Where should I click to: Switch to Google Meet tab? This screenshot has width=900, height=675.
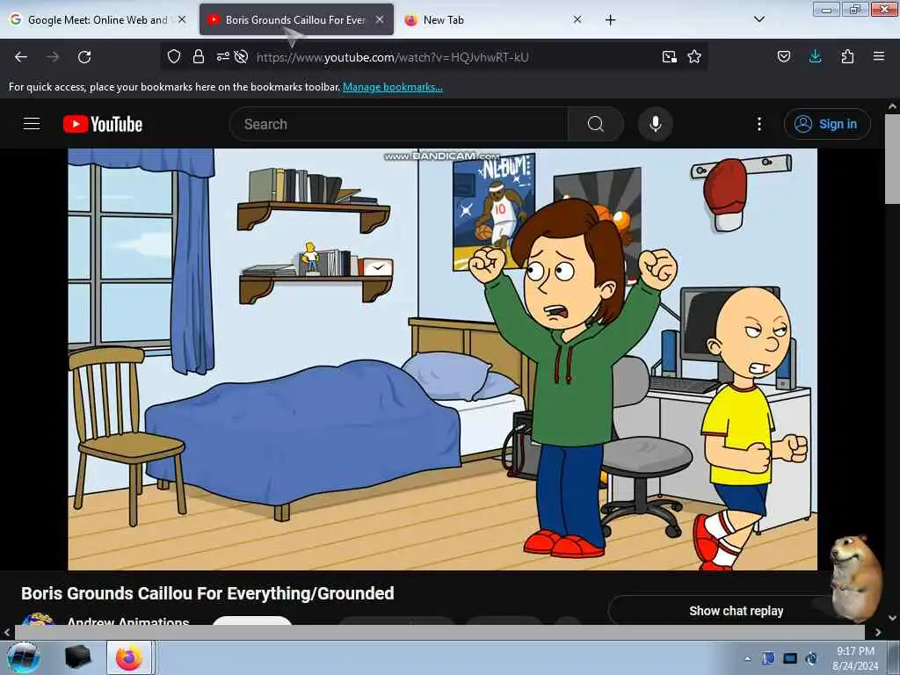pyautogui.click(x=97, y=19)
